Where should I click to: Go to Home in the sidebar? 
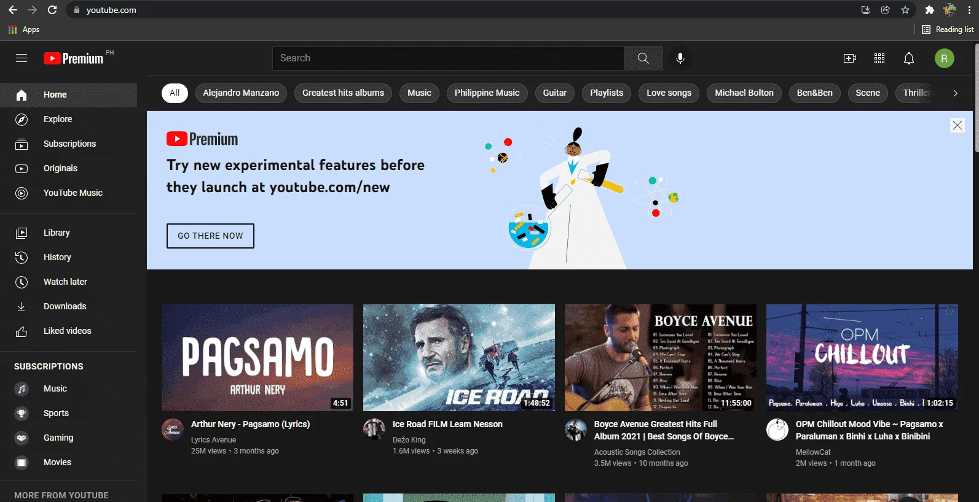(x=69, y=95)
